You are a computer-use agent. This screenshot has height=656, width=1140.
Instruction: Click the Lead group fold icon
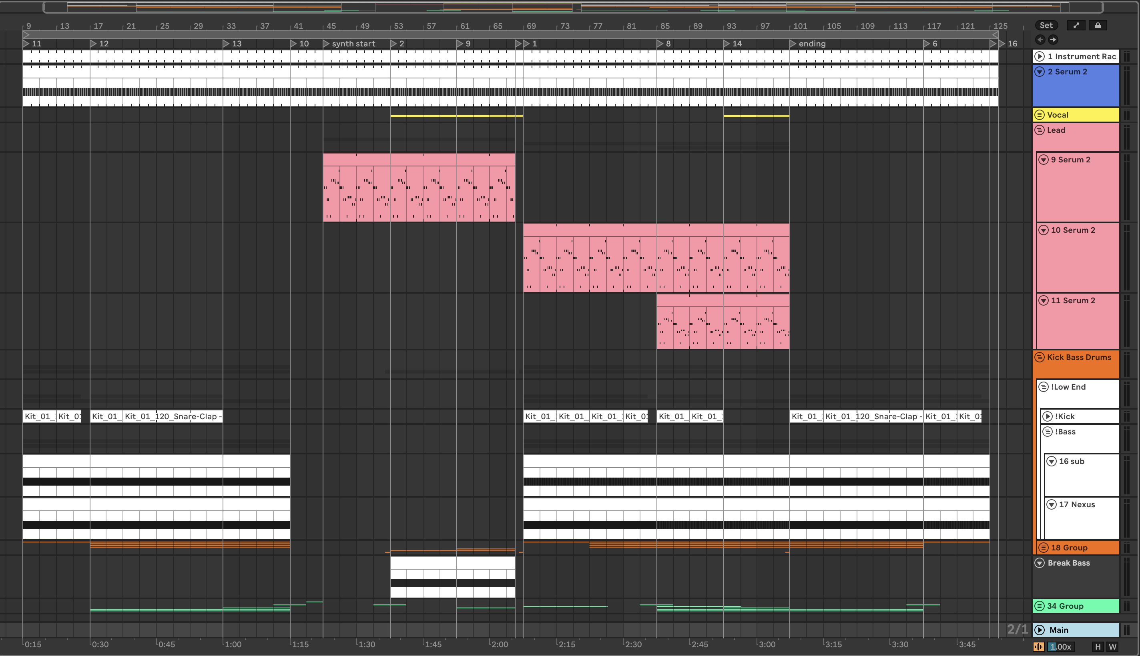point(1040,130)
